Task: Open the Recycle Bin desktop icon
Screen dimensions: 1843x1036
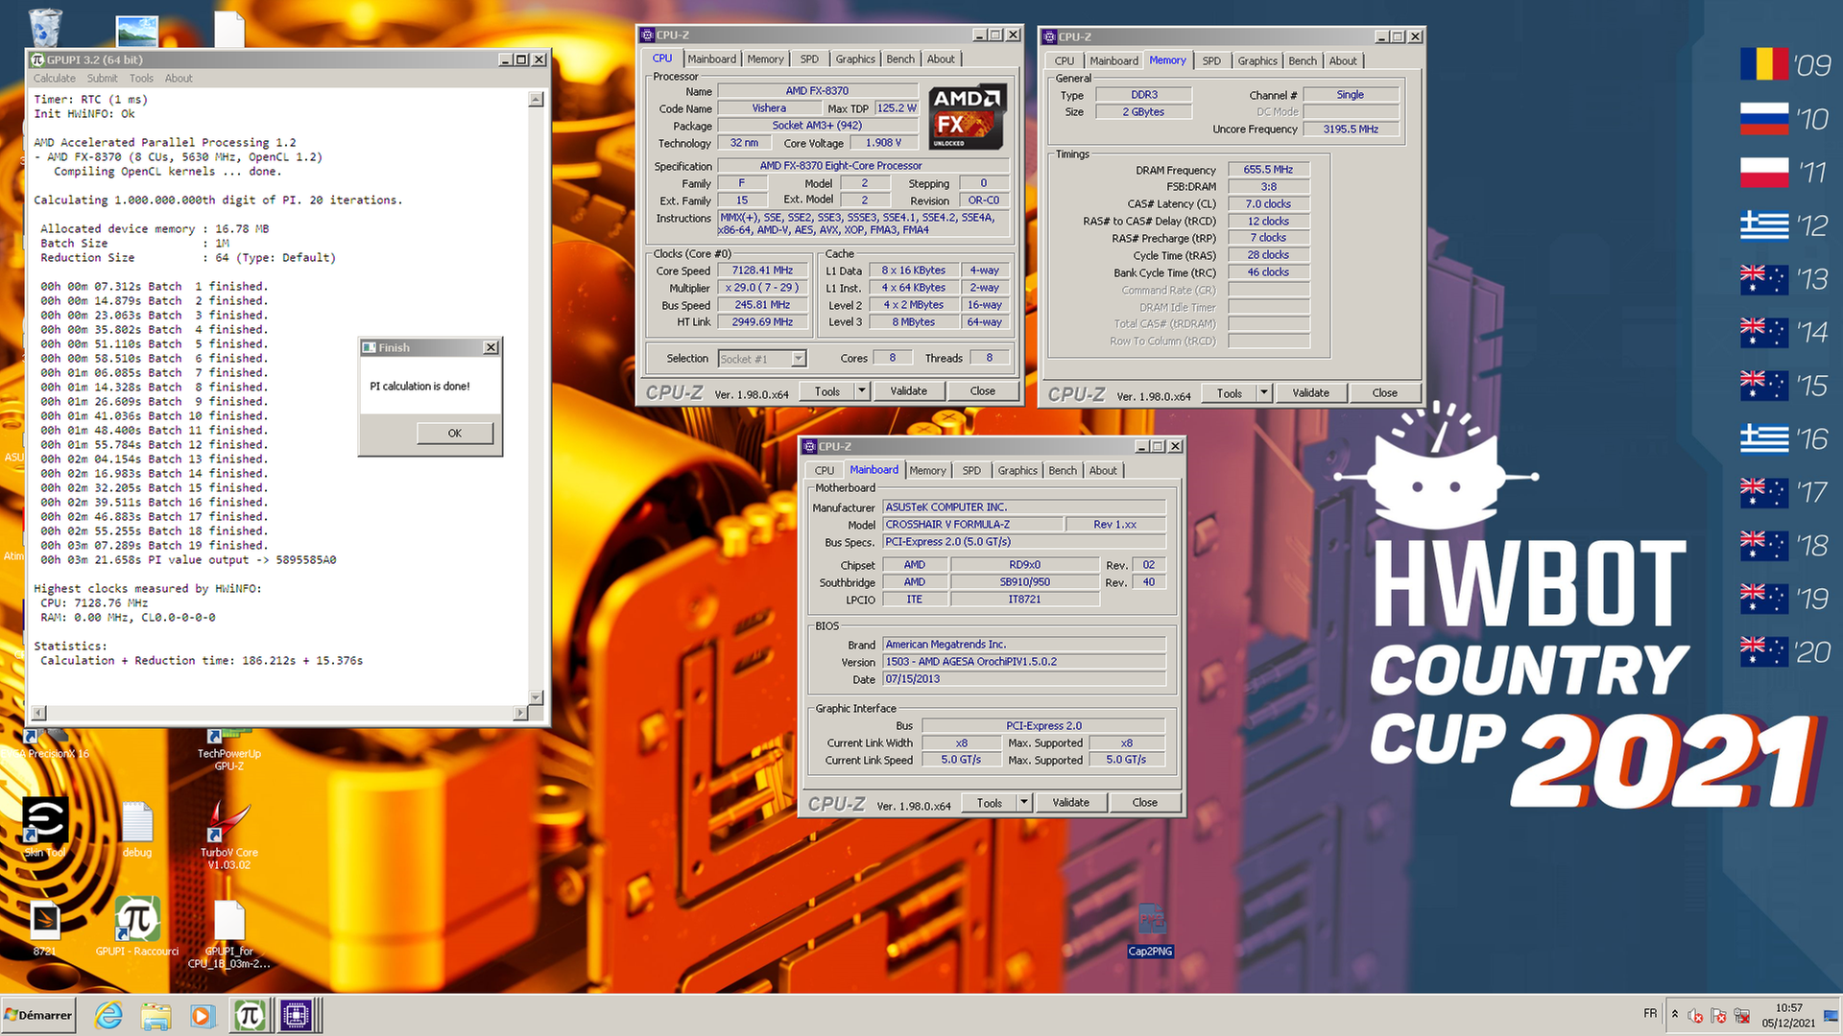Action: (x=44, y=27)
